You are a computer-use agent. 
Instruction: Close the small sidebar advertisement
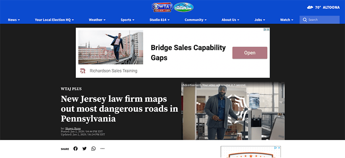[x=279, y=148]
